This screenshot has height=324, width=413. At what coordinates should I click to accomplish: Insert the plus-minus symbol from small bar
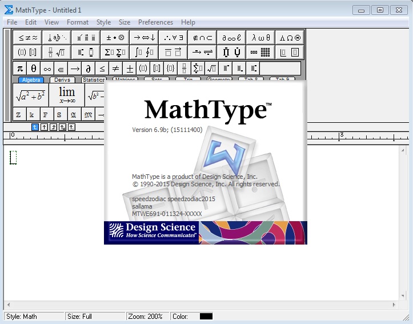130,69
